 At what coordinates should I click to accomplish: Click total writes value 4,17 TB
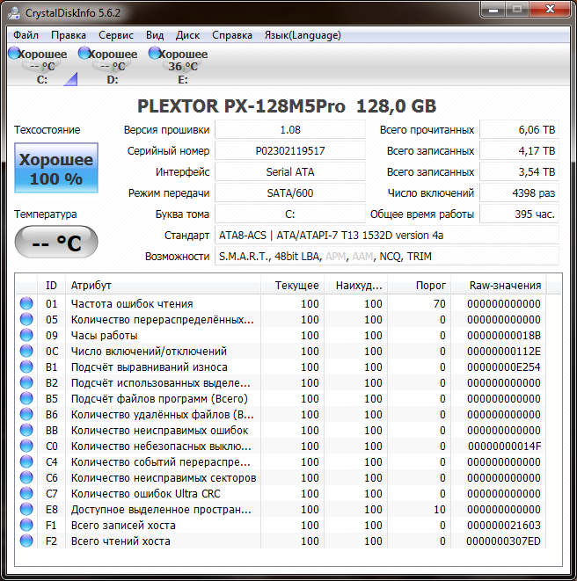[519, 151]
